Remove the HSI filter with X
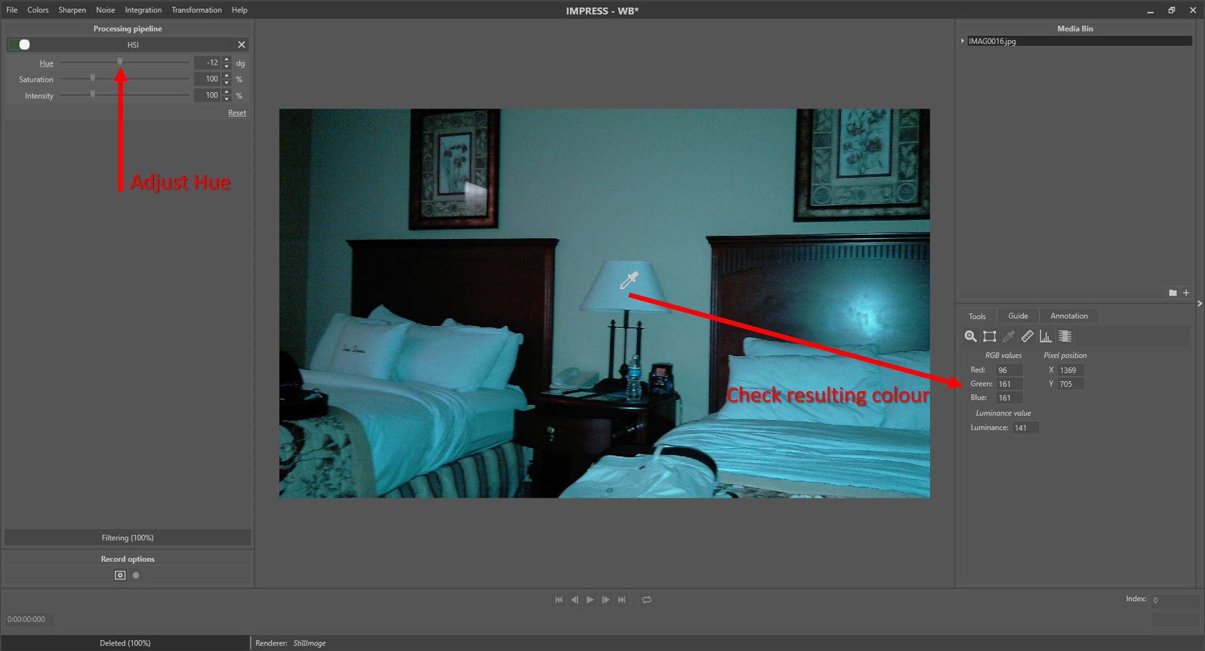Viewport: 1205px width, 651px height. (x=242, y=45)
